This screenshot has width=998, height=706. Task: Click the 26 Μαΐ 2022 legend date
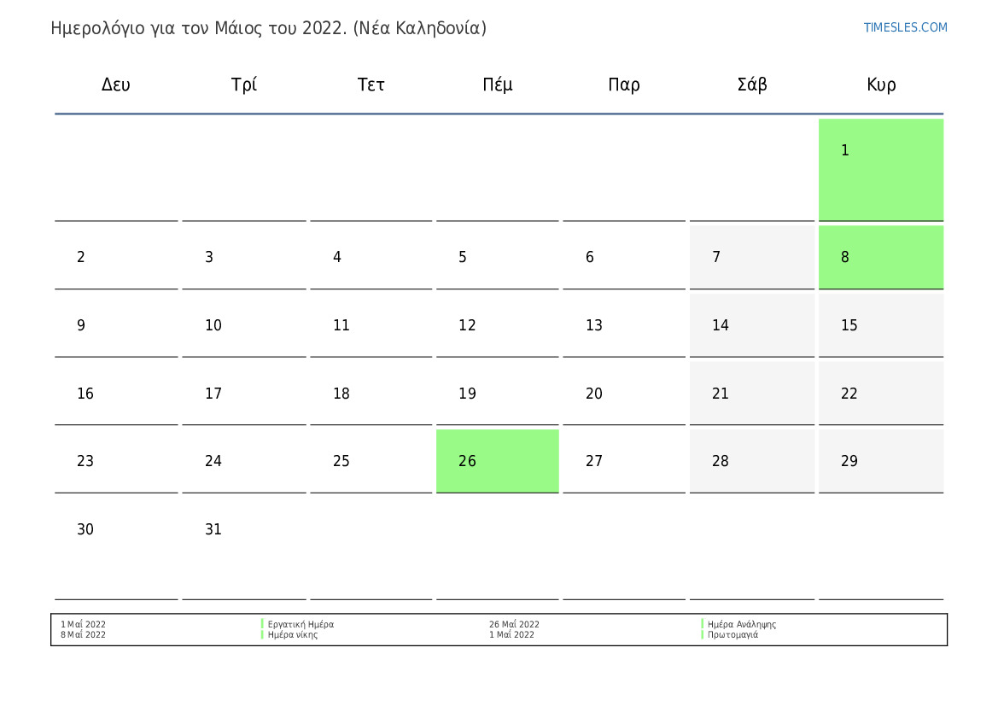click(514, 625)
